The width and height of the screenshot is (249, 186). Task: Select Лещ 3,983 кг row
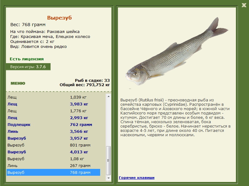coord(54,104)
